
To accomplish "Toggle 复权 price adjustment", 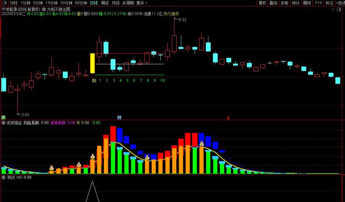I will point(262,3).
